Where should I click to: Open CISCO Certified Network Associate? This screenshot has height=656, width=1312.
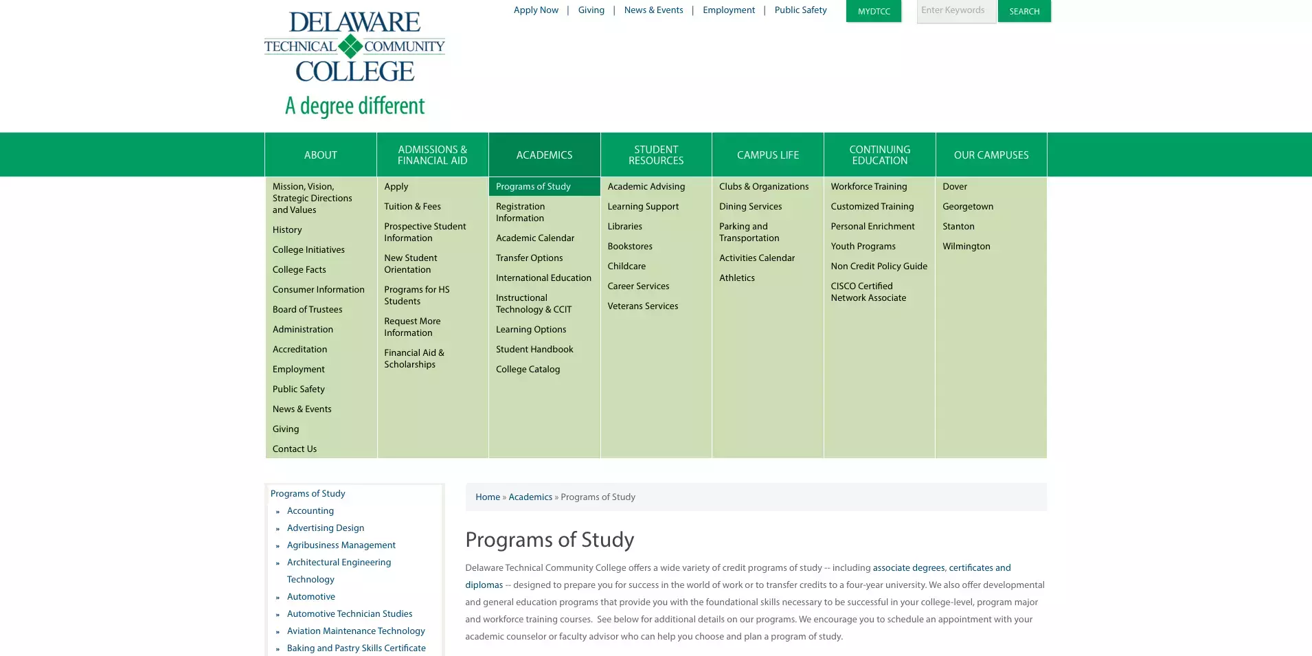click(x=868, y=292)
